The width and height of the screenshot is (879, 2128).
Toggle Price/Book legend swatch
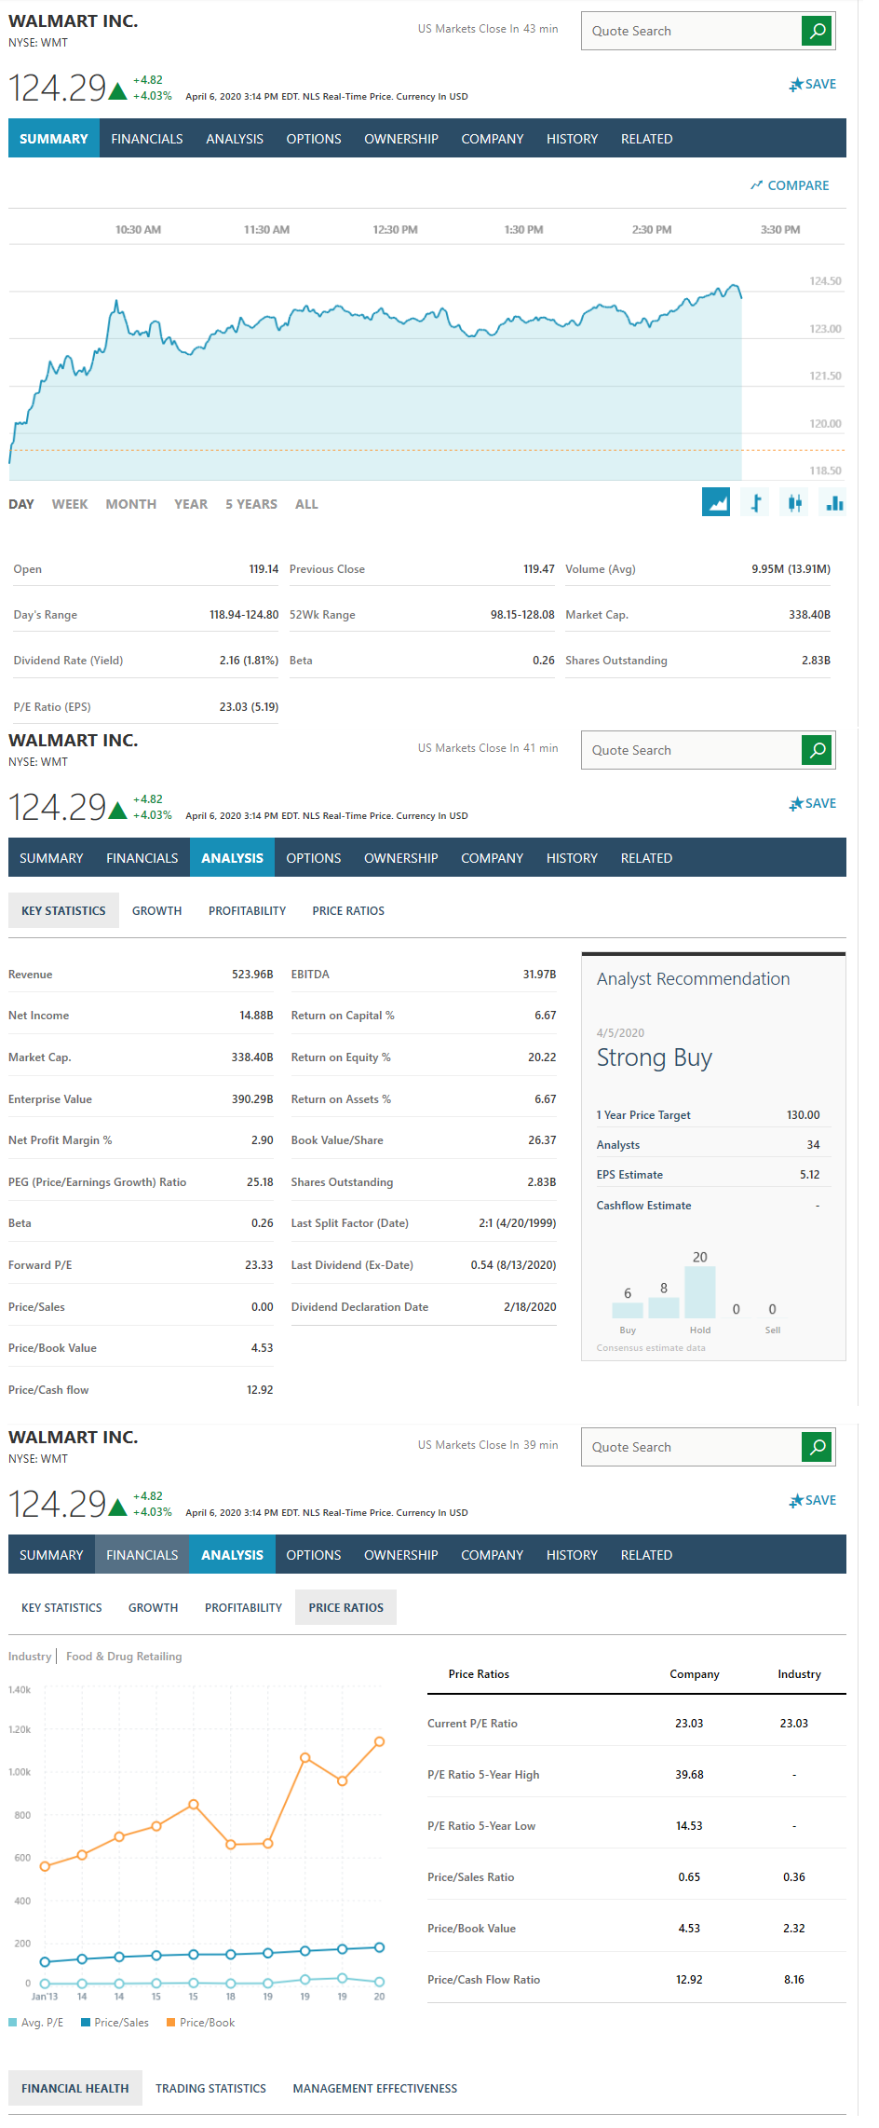171,2022
